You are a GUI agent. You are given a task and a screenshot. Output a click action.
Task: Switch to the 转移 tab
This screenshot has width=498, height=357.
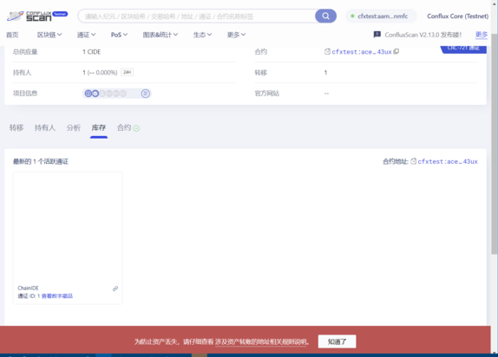(x=16, y=127)
